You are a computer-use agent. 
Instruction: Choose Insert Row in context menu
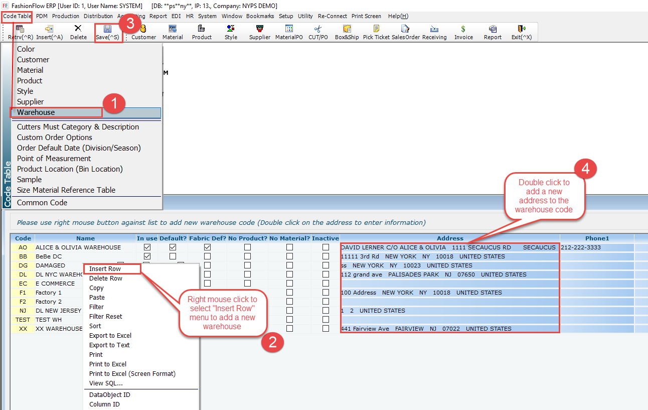105,269
